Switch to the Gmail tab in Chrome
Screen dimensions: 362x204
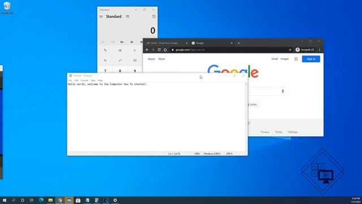165,43
